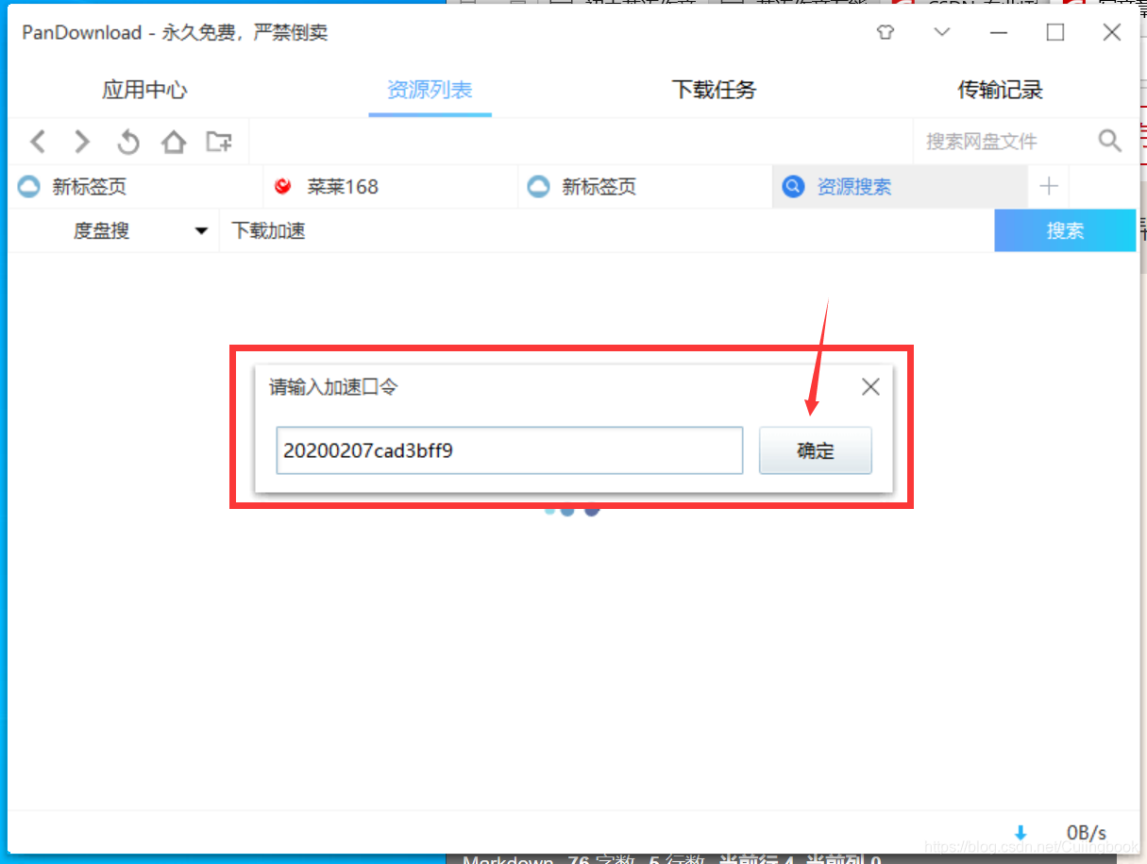Add a new tab with the plus button
This screenshot has width=1147, height=864.
coord(1048,186)
